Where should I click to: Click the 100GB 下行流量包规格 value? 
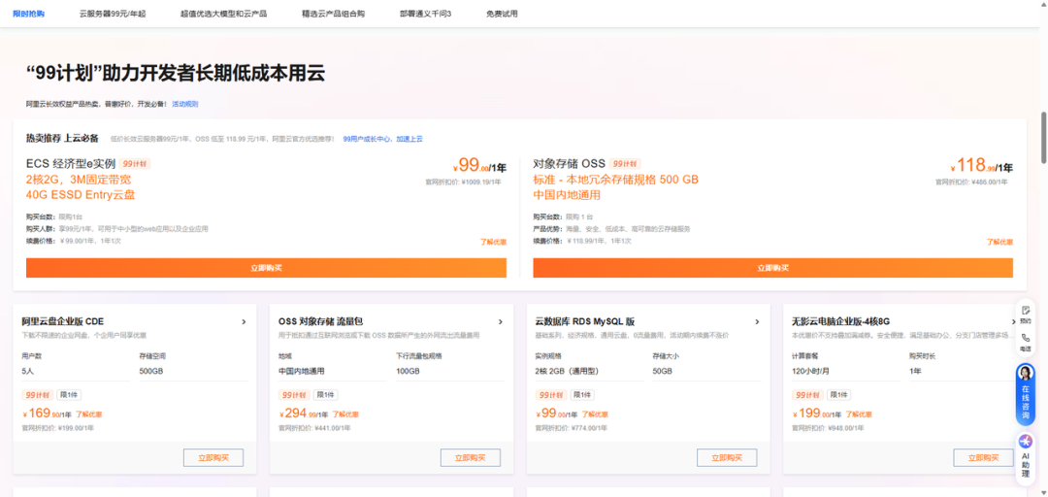coord(408,371)
